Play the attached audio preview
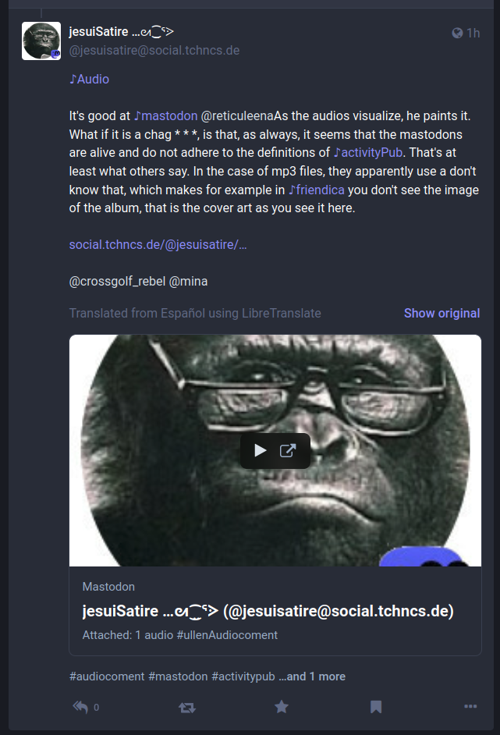 [x=260, y=450]
